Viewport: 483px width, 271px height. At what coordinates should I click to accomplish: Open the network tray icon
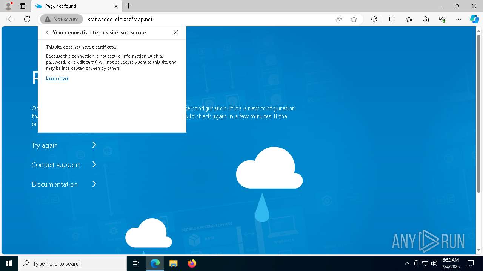pyautogui.click(x=425, y=263)
